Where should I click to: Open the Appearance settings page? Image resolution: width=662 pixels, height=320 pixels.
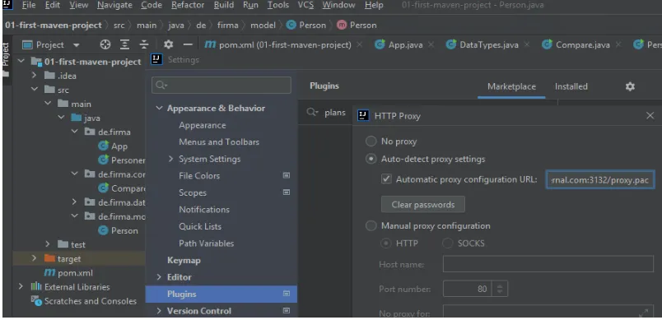point(203,125)
